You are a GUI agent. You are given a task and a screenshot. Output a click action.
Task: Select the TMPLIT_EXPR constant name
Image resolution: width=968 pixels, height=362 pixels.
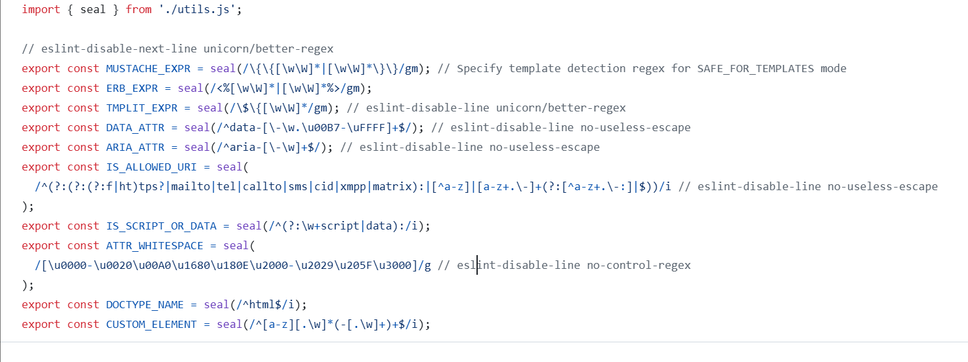[x=142, y=108]
